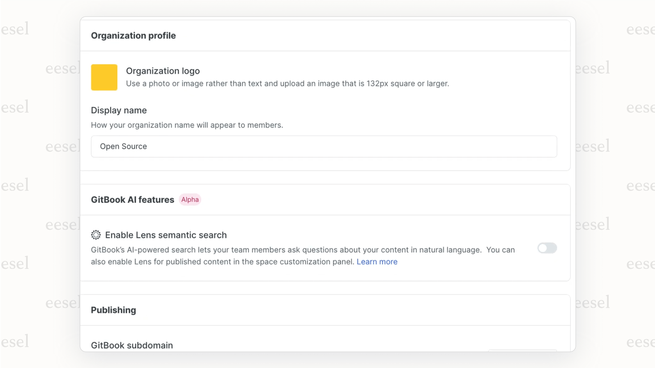
Task: Click the Organization profile section header
Action: click(133, 35)
